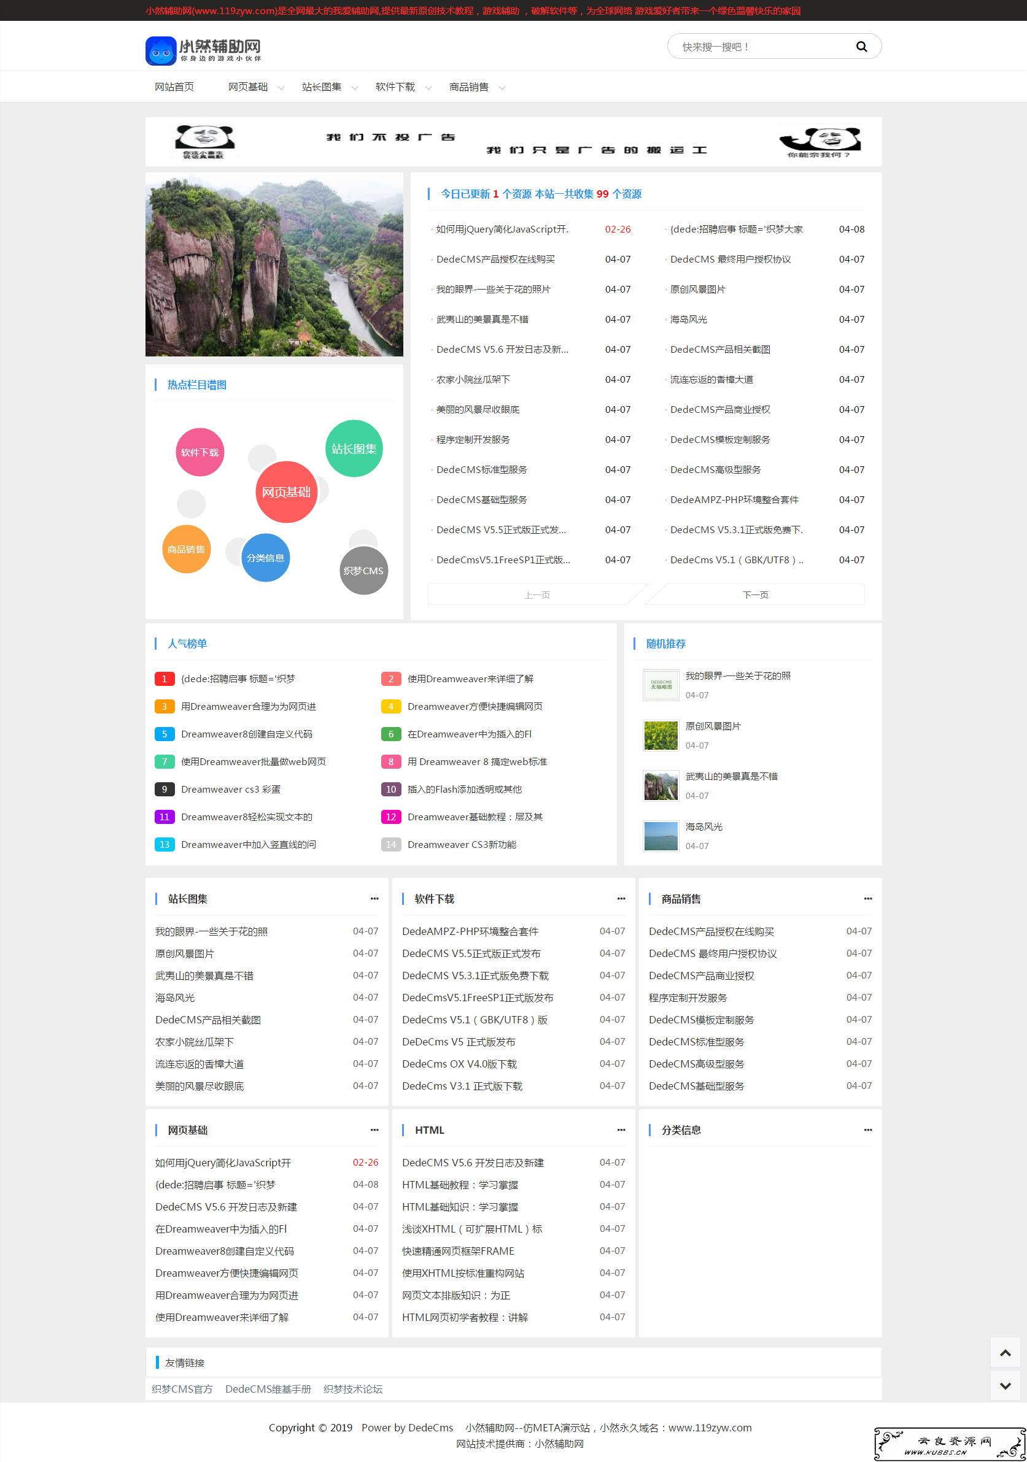Open 快速精通网页框架FRAME article
This screenshot has width=1027, height=1462.
click(x=458, y=1250)
